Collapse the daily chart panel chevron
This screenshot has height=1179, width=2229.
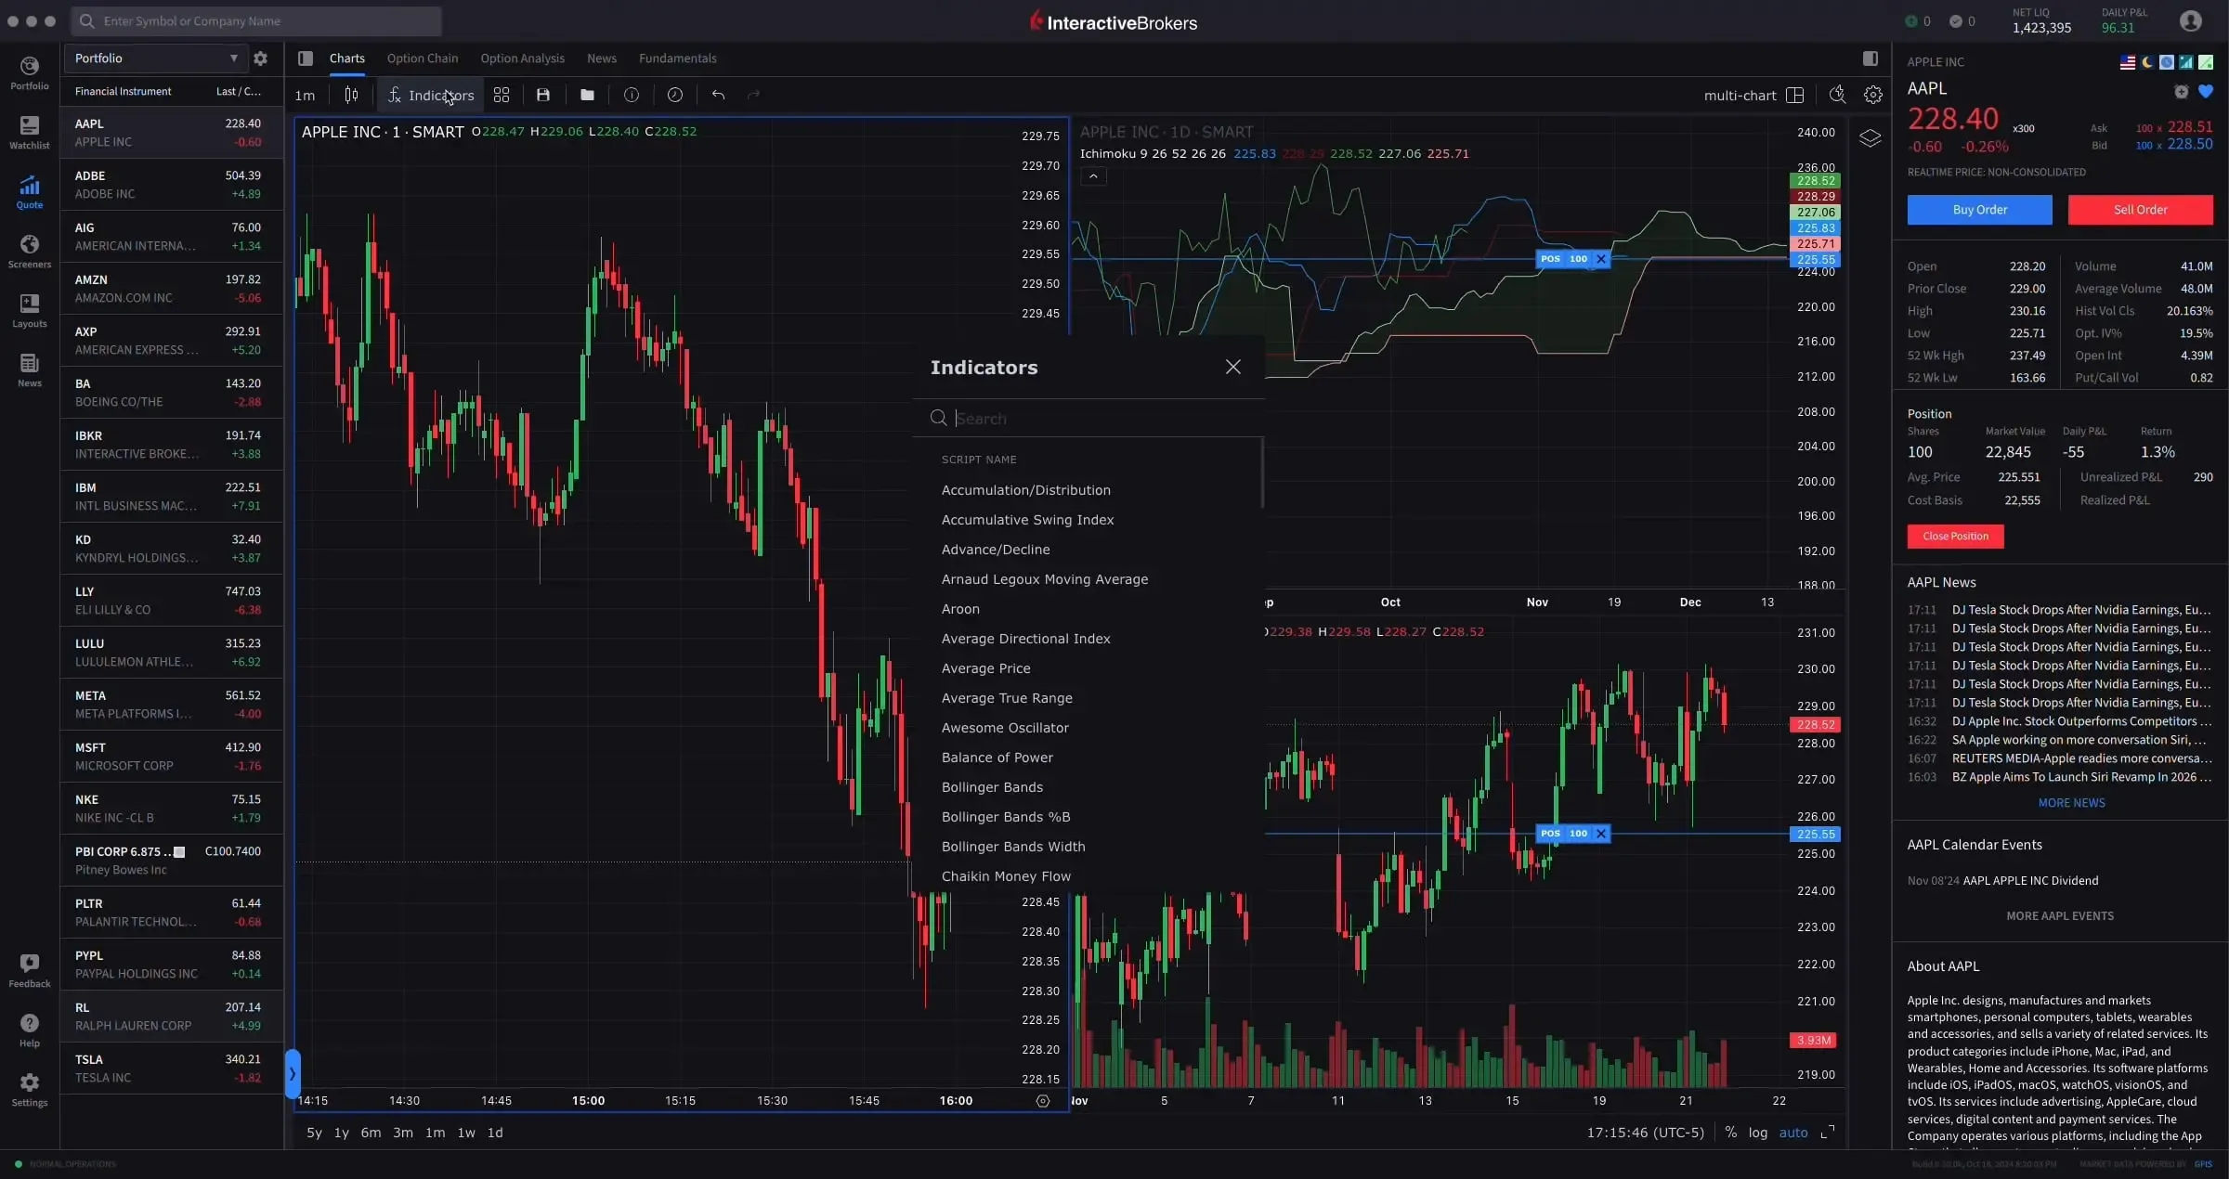click(1093, 175)
